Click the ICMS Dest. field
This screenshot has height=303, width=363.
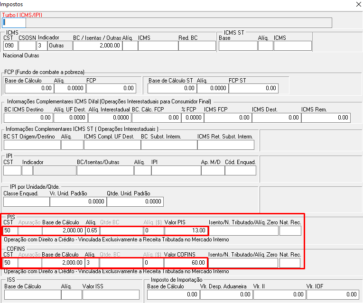click(277, 118)
